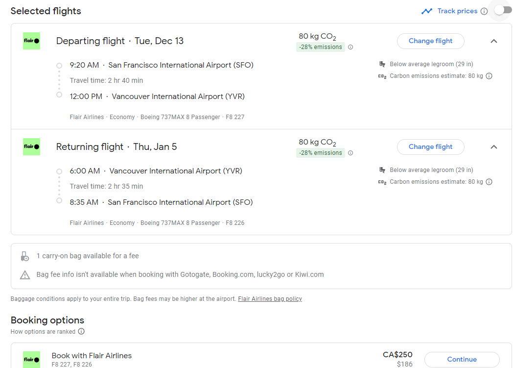This screenshot has height=368, width=513.
Task: Click departing flight emissions info icon
Action: tap(350, 48)
